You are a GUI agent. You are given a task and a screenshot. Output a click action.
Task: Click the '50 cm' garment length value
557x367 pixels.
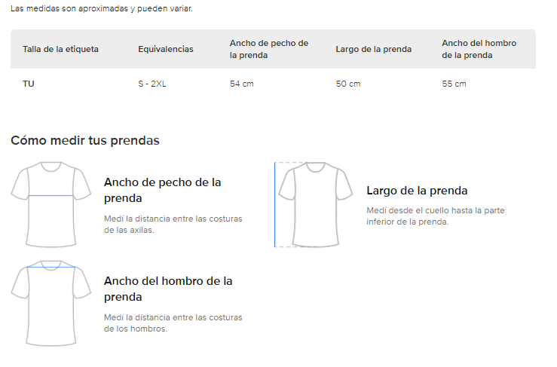tap(347, 84)
